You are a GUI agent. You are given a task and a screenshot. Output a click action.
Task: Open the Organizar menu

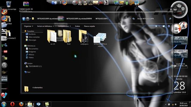click(29, 26)
